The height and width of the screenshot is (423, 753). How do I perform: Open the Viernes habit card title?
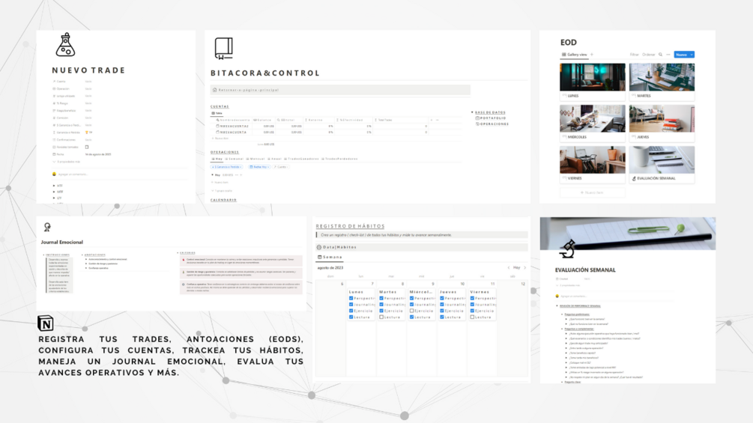pos(480,291)
